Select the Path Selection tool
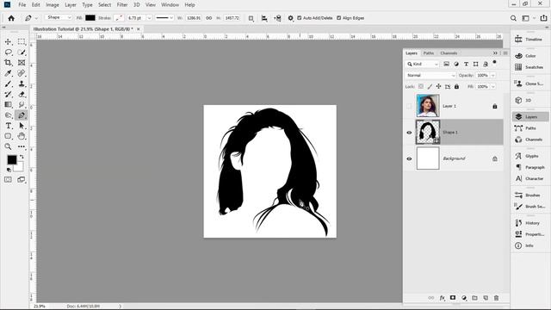The height and width of the screenshot is (310, 551). pyautogui.click(x=22, y=126)
